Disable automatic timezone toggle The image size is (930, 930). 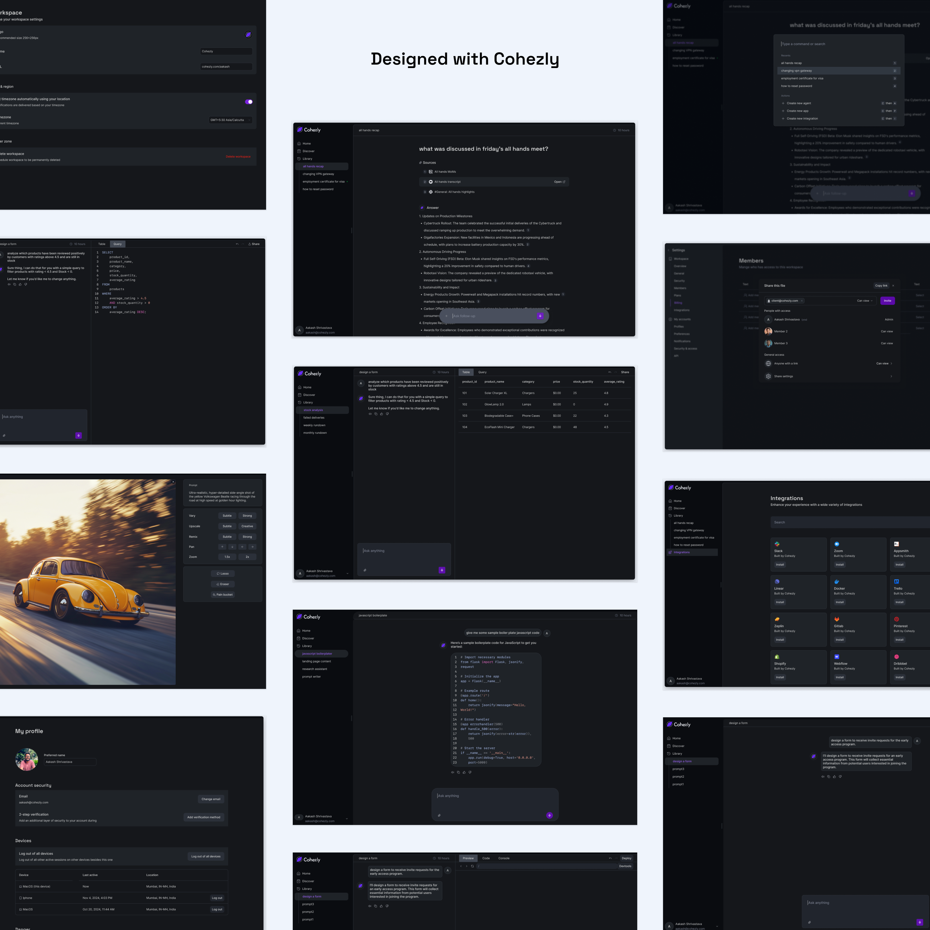tap(248, 102)
